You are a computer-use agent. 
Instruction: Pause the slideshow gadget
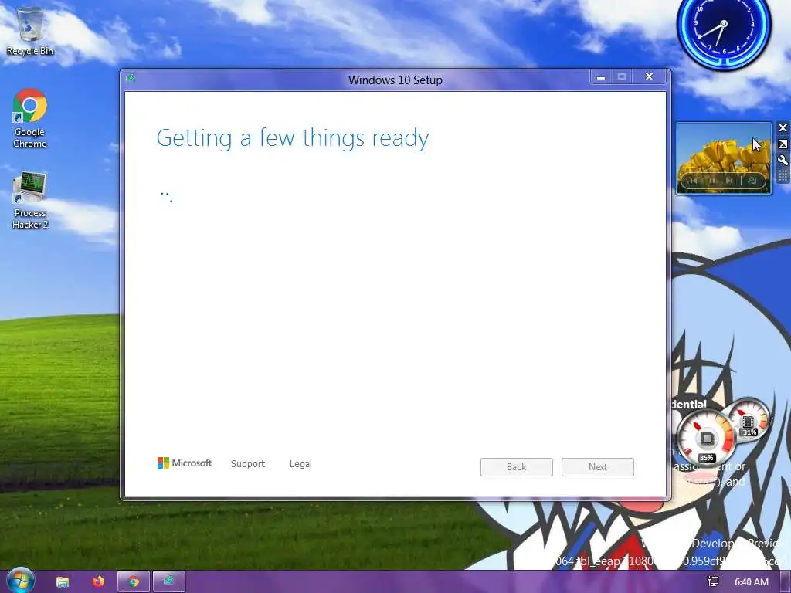pos(711,181)
